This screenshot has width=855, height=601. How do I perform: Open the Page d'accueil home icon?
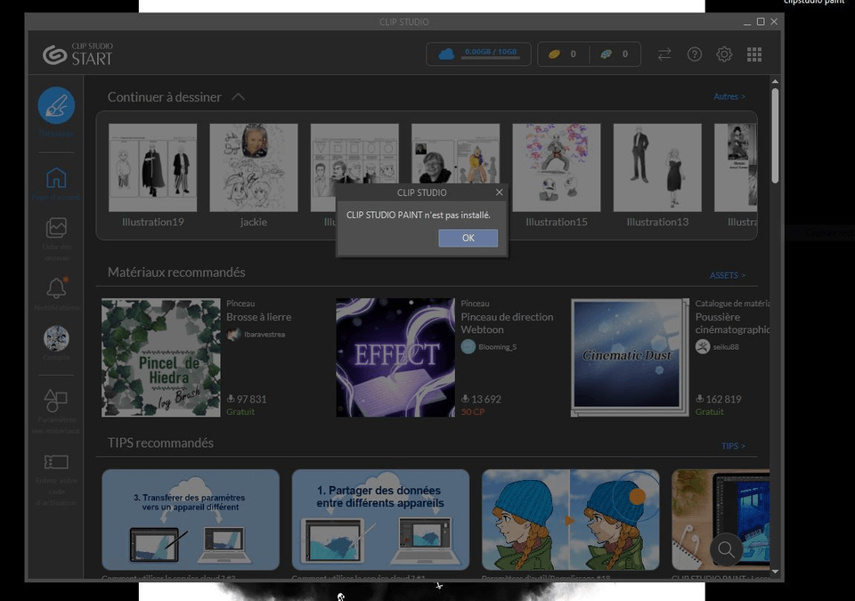[55, 178]
